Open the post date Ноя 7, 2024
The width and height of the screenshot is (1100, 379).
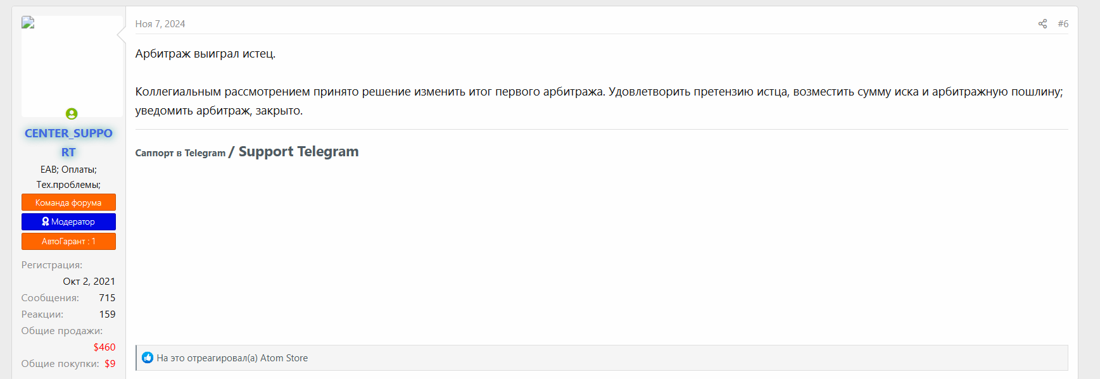[x=160, y=23]
